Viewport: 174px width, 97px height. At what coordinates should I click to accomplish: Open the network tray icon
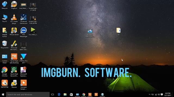tap(156, 95)
